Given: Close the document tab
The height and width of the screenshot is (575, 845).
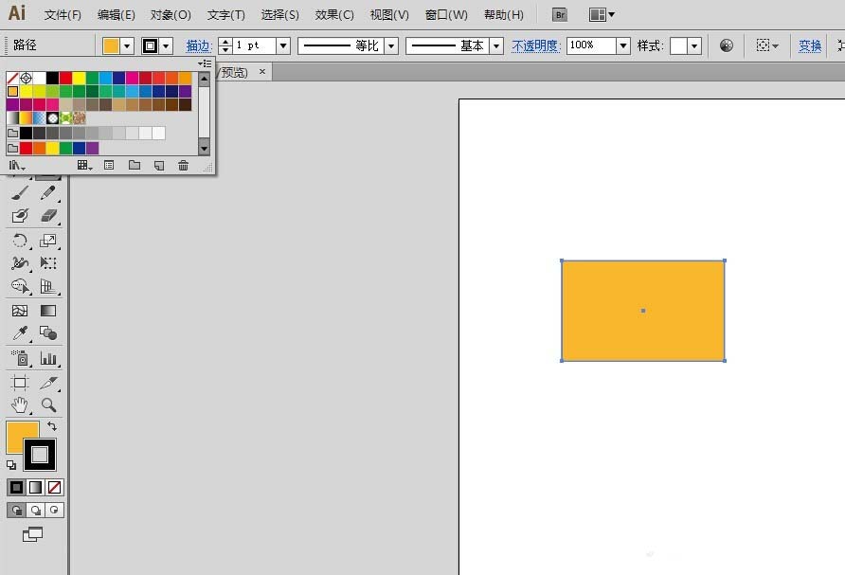Looking at the screenshot, I should [x=261, y=71].
